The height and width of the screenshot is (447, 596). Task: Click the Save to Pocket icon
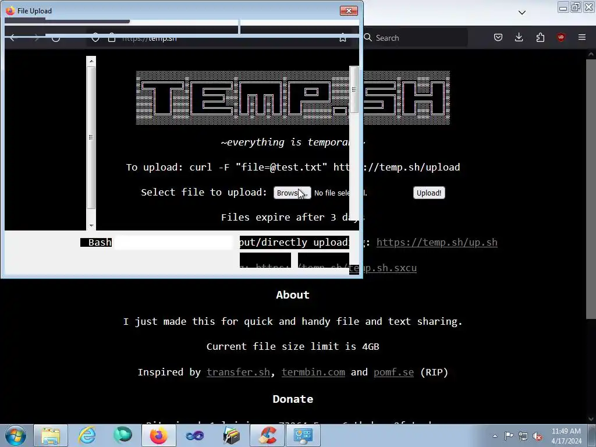(498, 37)
